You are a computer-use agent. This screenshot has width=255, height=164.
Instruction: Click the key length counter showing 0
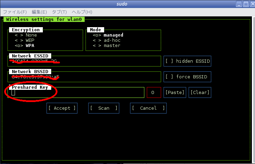tap(154, 93)
